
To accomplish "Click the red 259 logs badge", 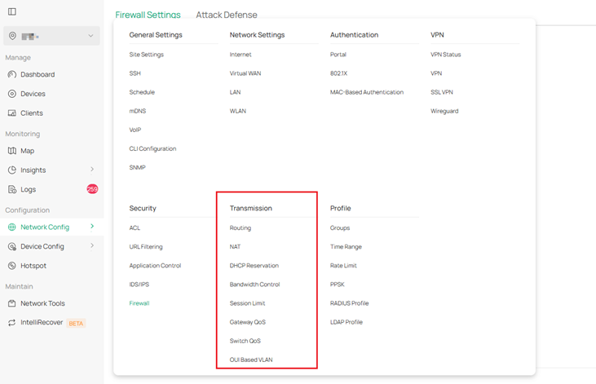I will pos(92,189).
